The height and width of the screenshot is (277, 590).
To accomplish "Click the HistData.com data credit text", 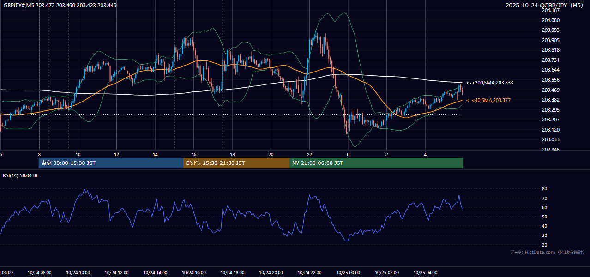I will tap(548, 252).
